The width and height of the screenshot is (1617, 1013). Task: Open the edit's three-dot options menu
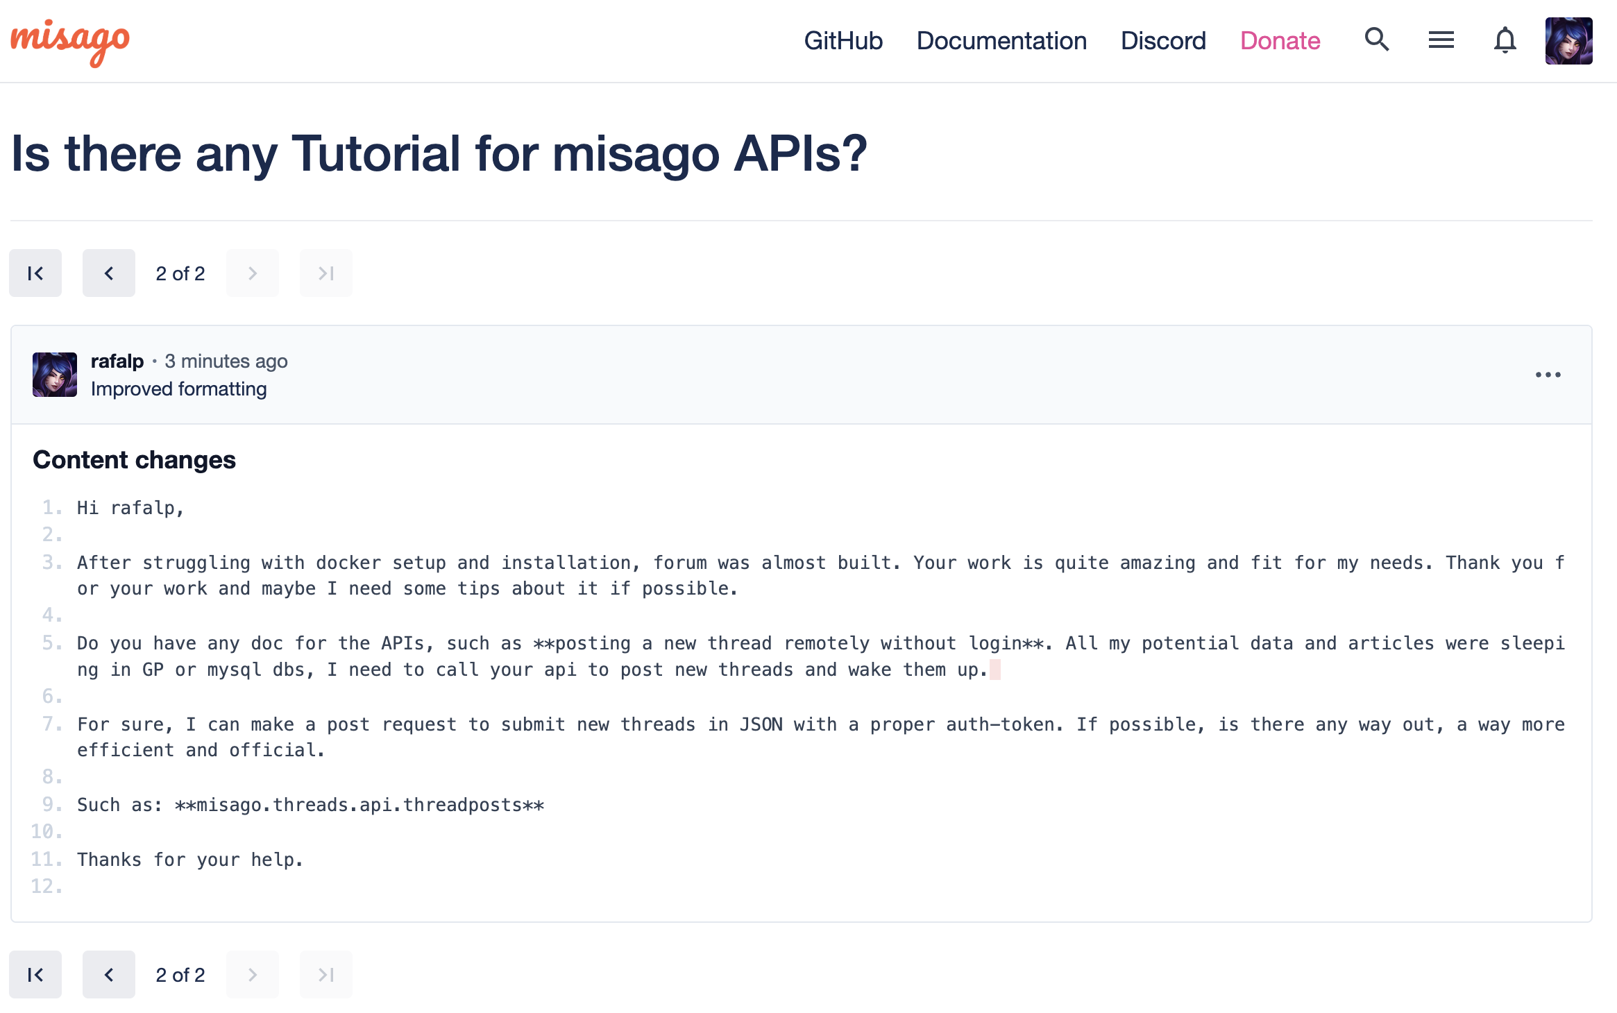pyautogui.click(x=1548, y=375)
